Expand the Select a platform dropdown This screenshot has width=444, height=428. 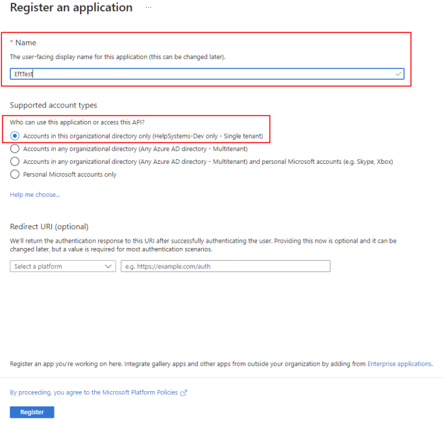click(x=63, y=266)
